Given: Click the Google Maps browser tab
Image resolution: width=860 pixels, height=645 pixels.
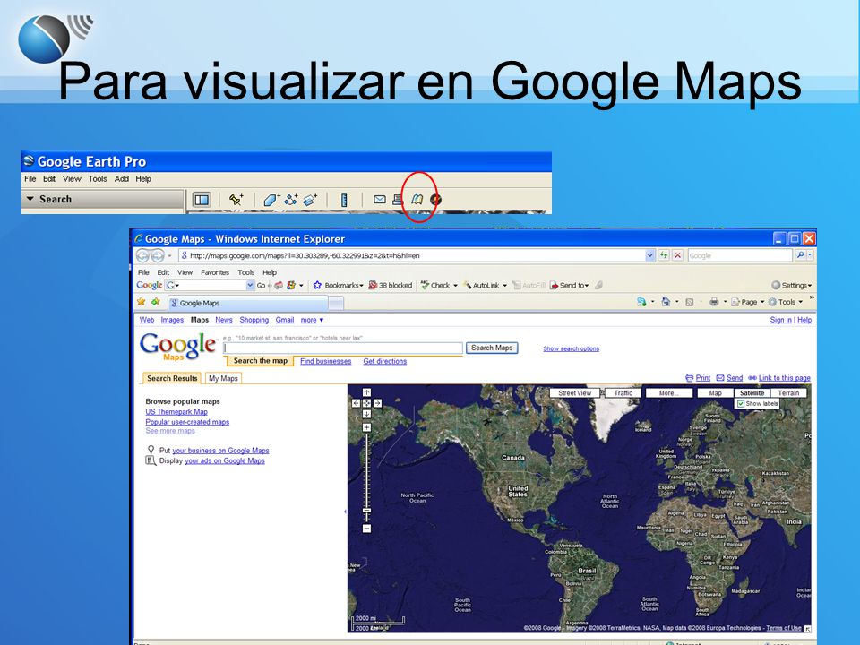Looking at the screenshot, I should click(248, 303).
